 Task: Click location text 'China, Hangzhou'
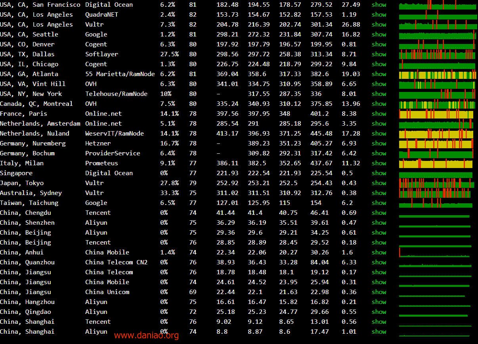pos(27,302)
